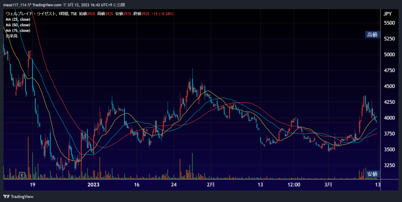Click the ウェルプレイド・ライゼスト symbol title

[x=31, y=14]
